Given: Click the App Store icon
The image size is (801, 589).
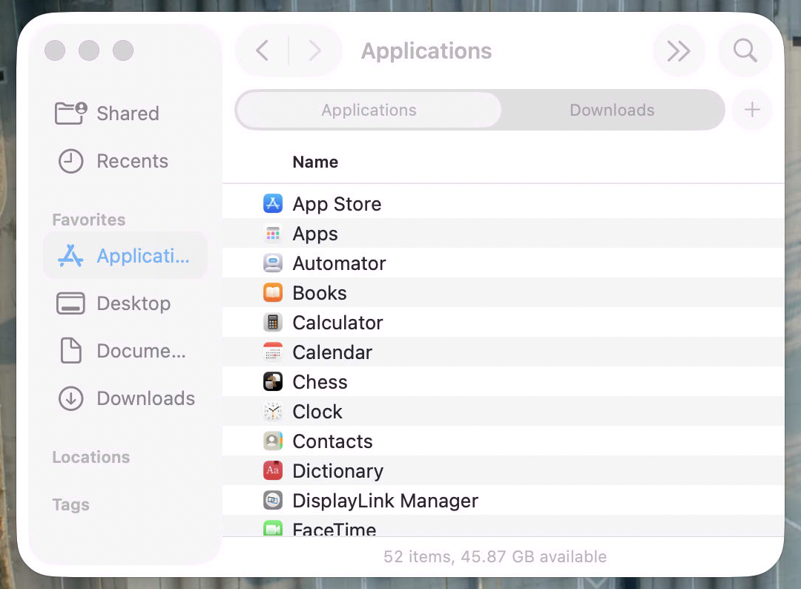Looking at the screenshot, I should (273, 203).
